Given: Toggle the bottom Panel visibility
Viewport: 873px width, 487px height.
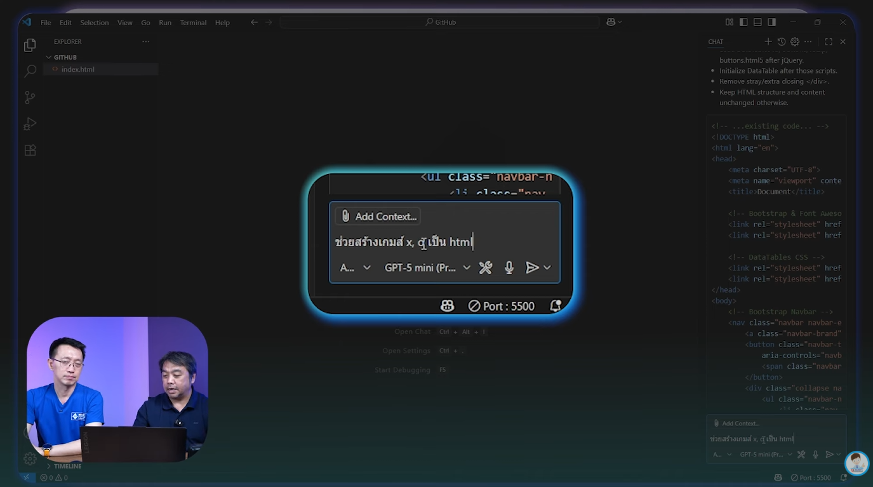Looking at the screenshot, I should point(757,22).
